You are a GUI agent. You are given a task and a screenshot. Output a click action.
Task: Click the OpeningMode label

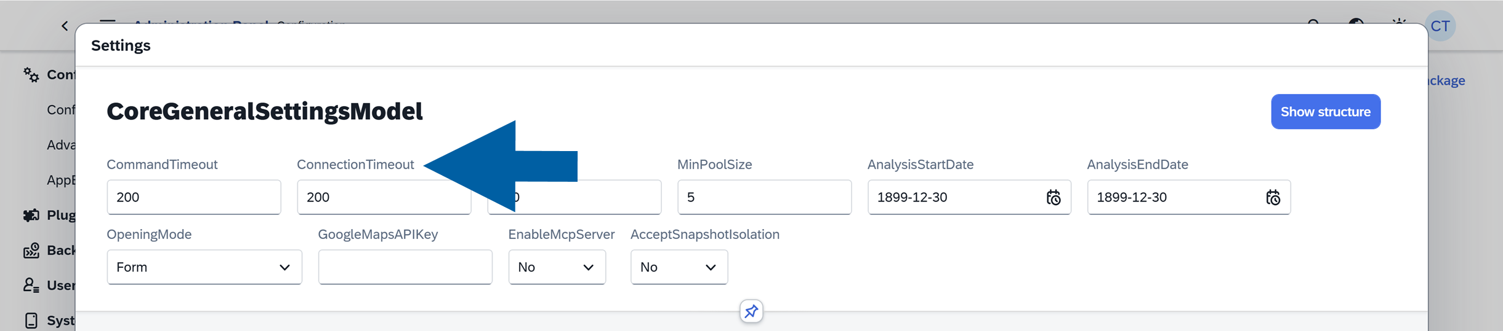[x=149, y=235]
